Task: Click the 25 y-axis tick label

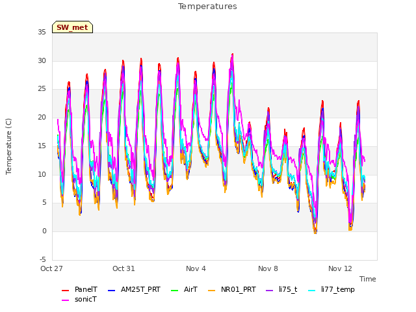Action: [x=42, y=89]
